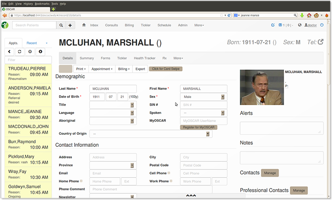Open the Province dropdown

point(113,165)
